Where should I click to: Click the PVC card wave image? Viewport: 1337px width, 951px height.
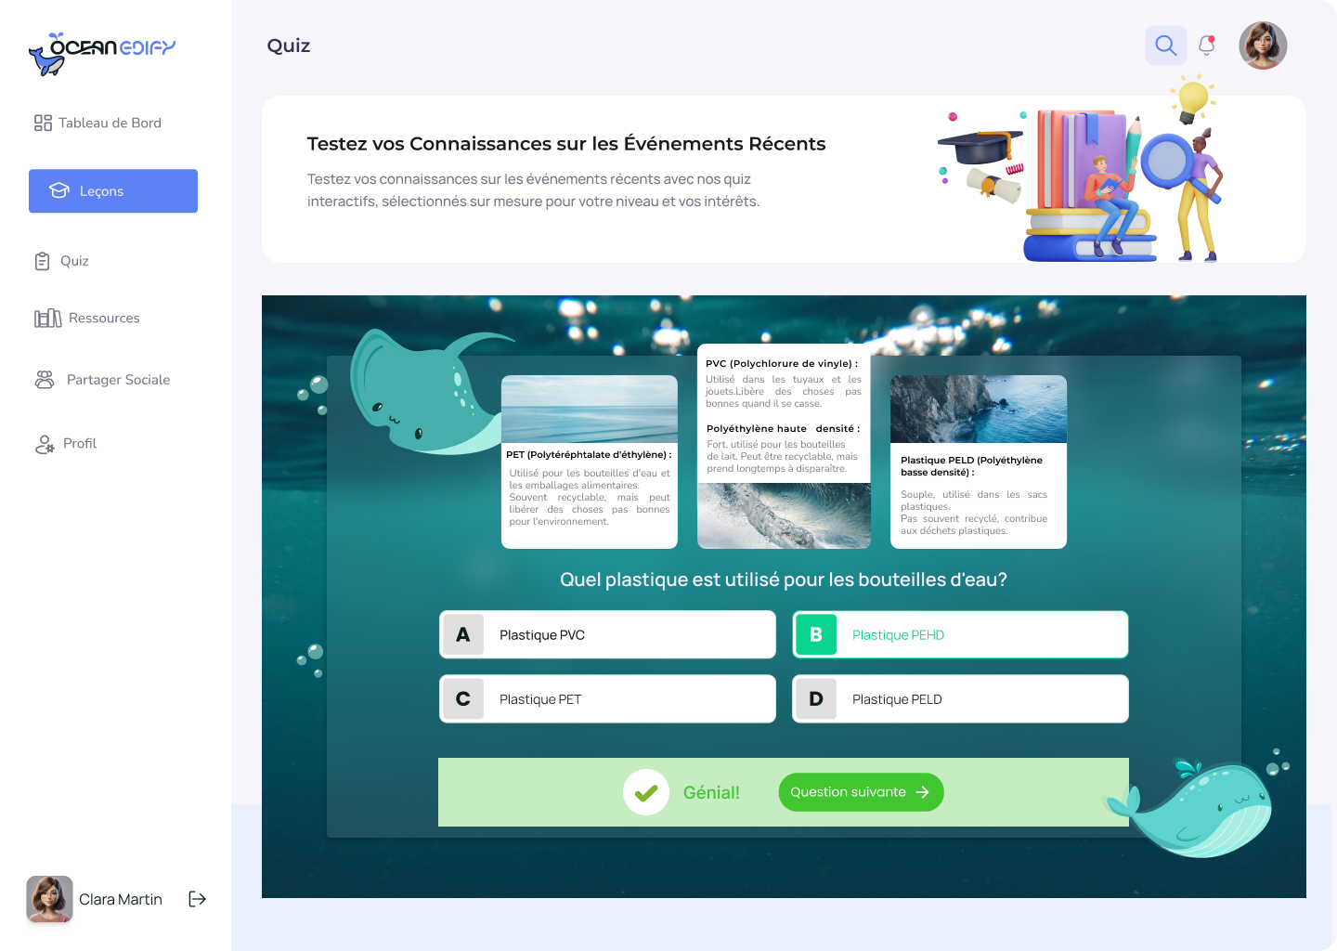point(784,515)
